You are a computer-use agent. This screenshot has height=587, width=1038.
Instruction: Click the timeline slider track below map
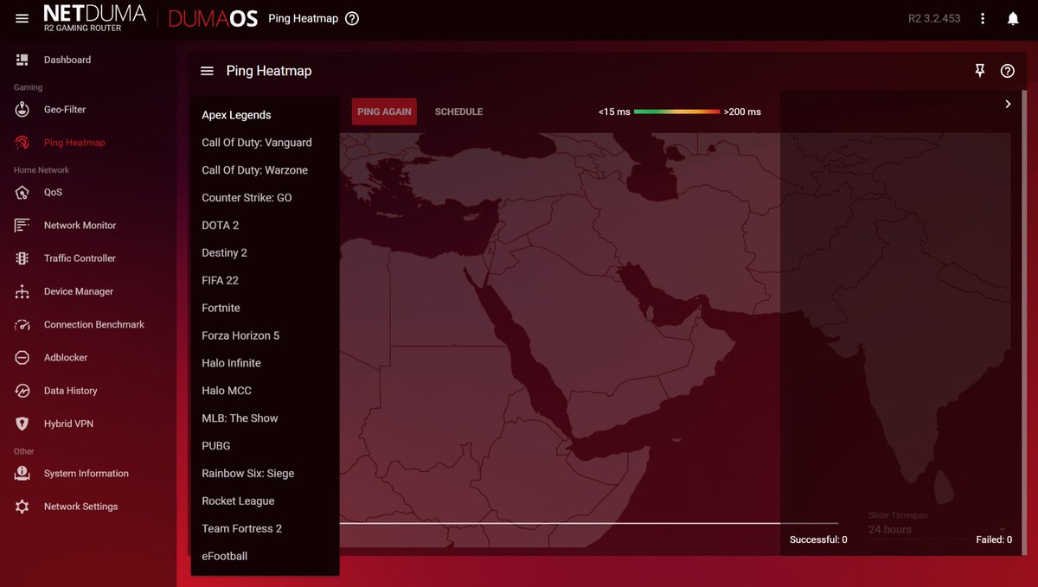588,523
